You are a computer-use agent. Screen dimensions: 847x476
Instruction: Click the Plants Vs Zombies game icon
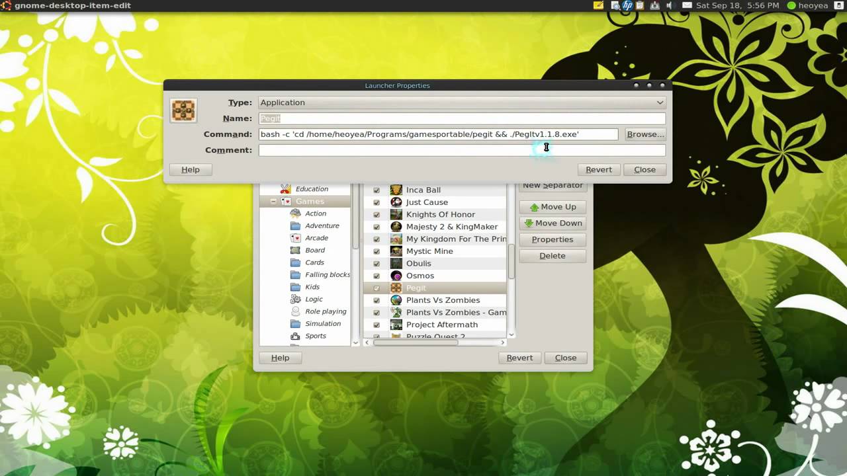[x=396, y=300]
